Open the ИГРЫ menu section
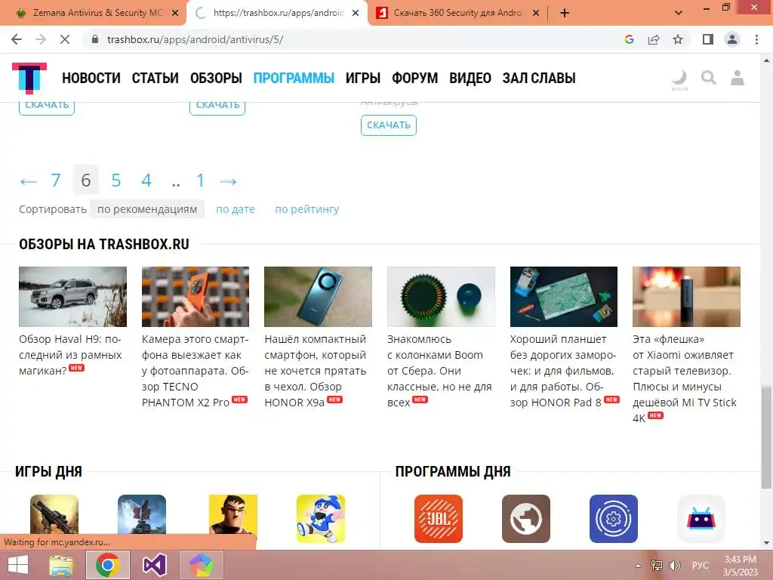The height and width of the screenshot is (580, 773). click(363, 78)
